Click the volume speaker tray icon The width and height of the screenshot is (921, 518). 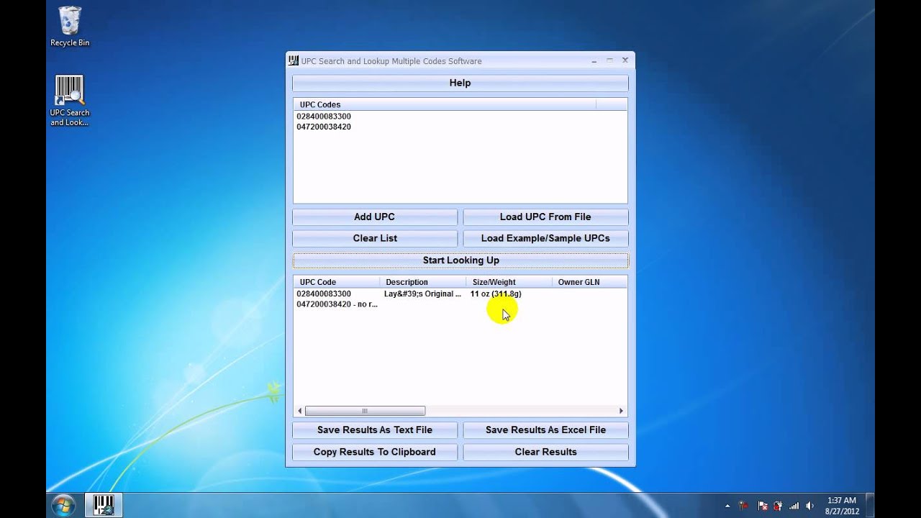(810, 506)
